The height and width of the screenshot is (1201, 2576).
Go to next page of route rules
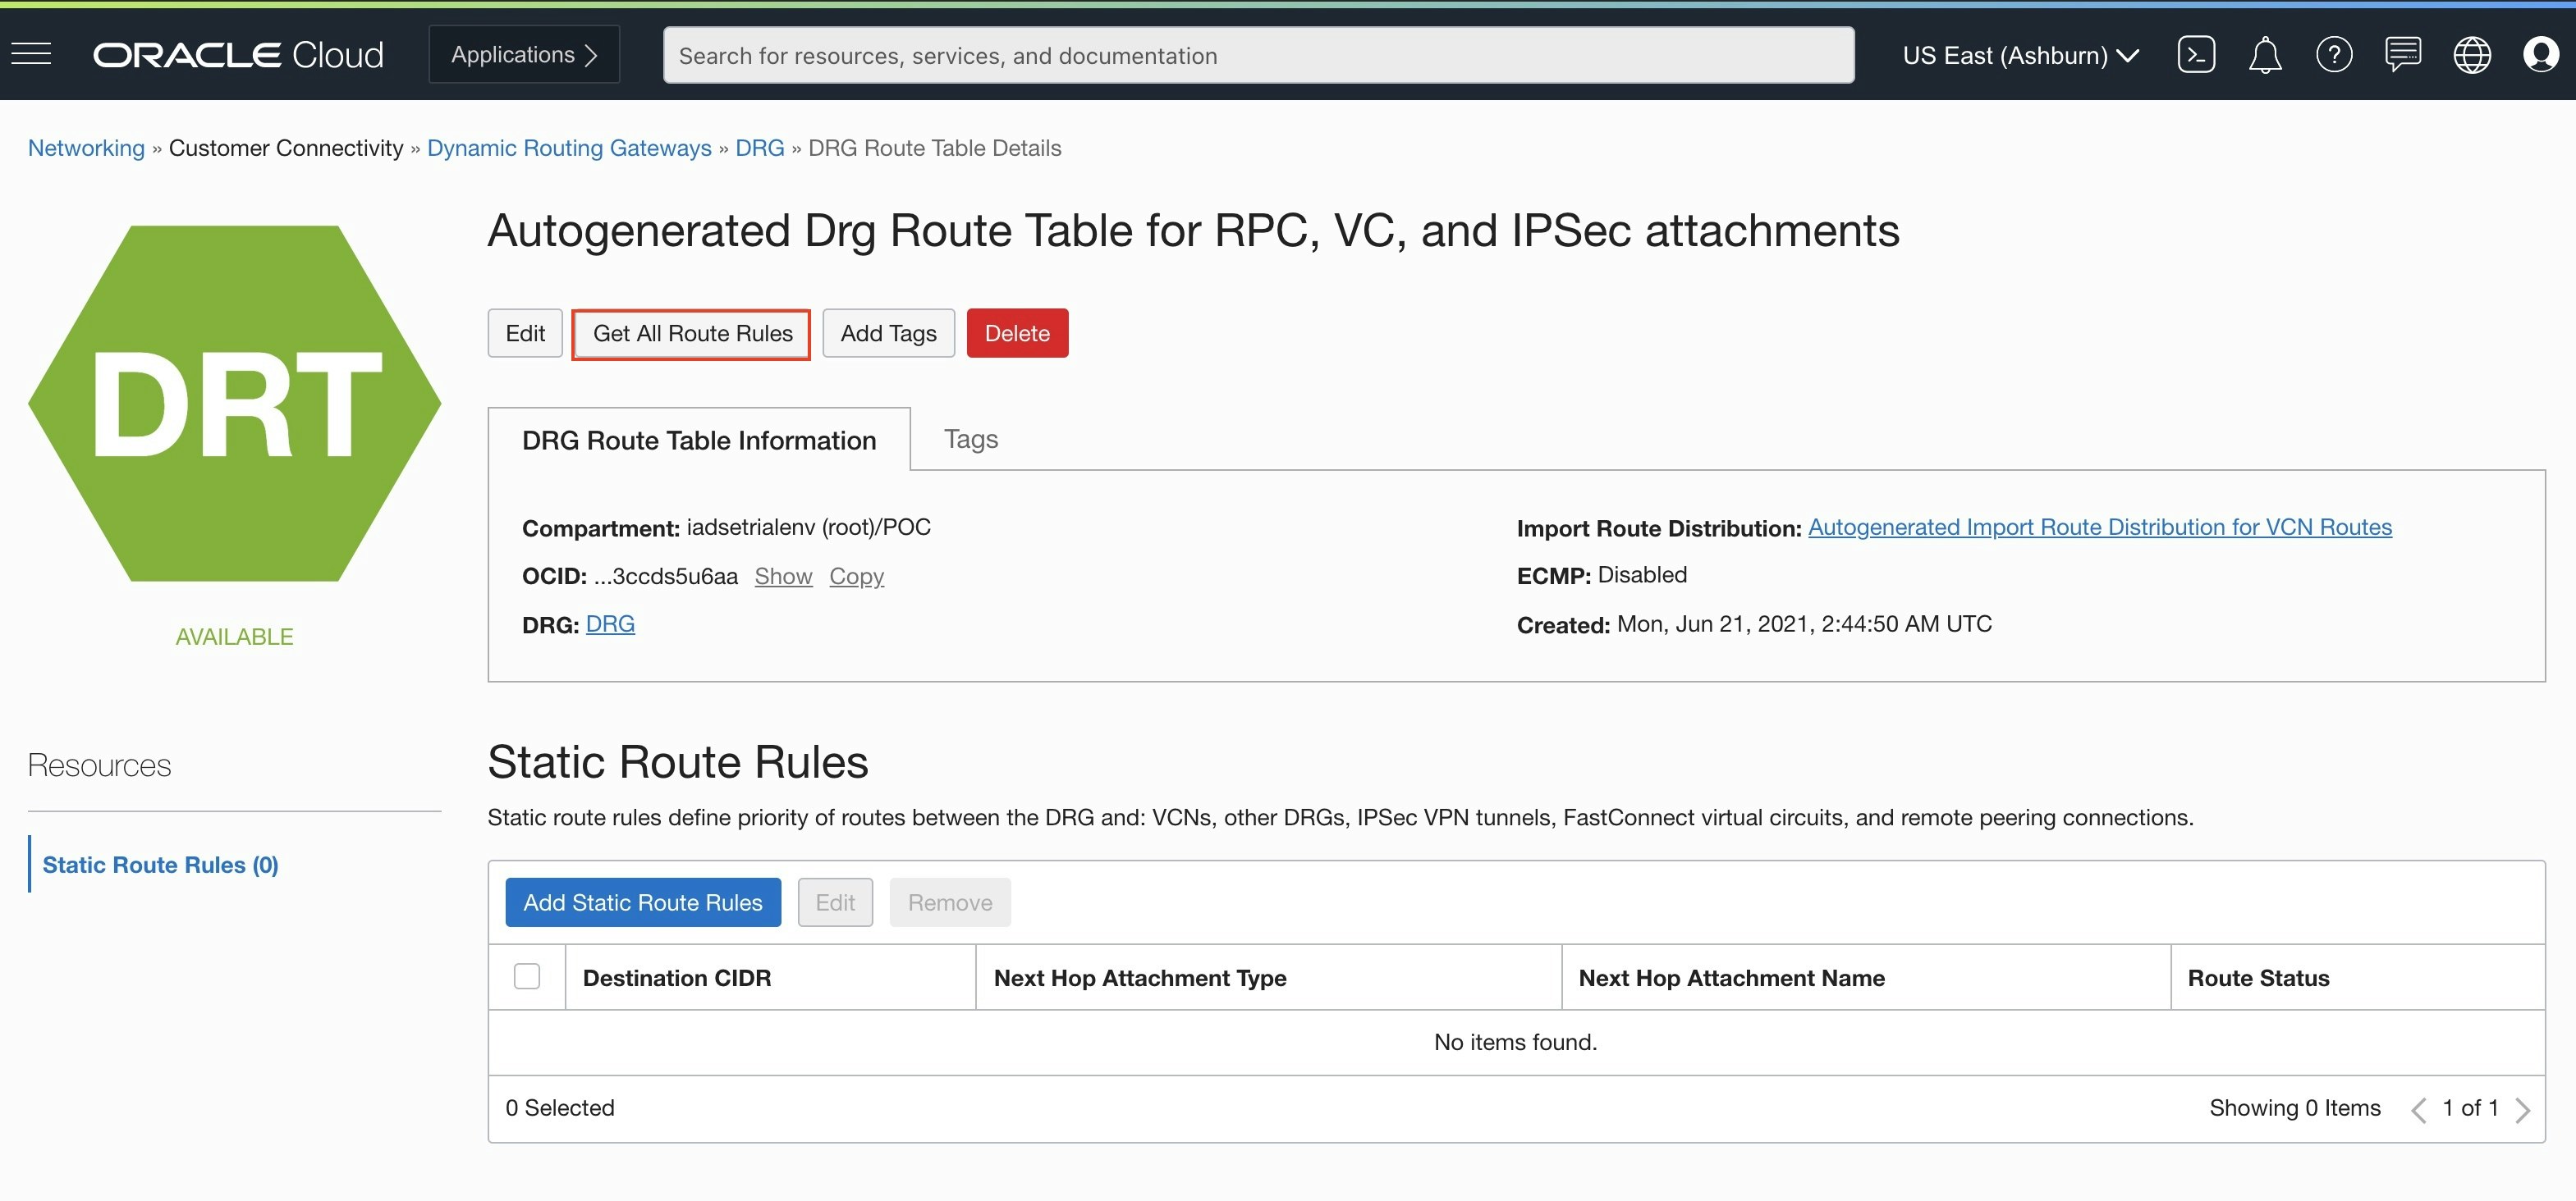click(2523, 1109)
